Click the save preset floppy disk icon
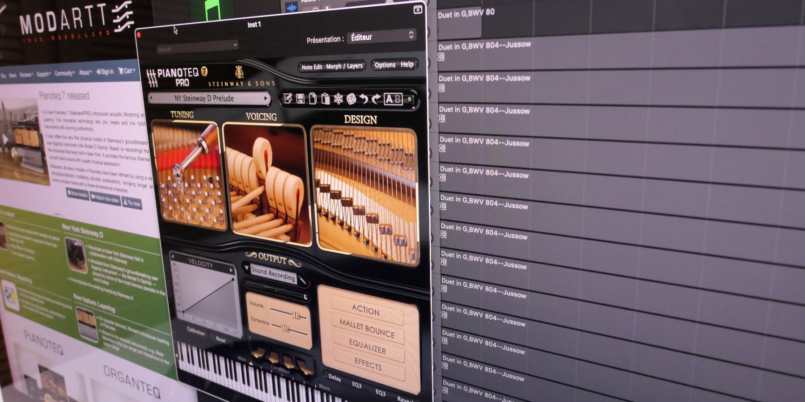Screen dimensions: 805x402 click(x=300, y=98)
